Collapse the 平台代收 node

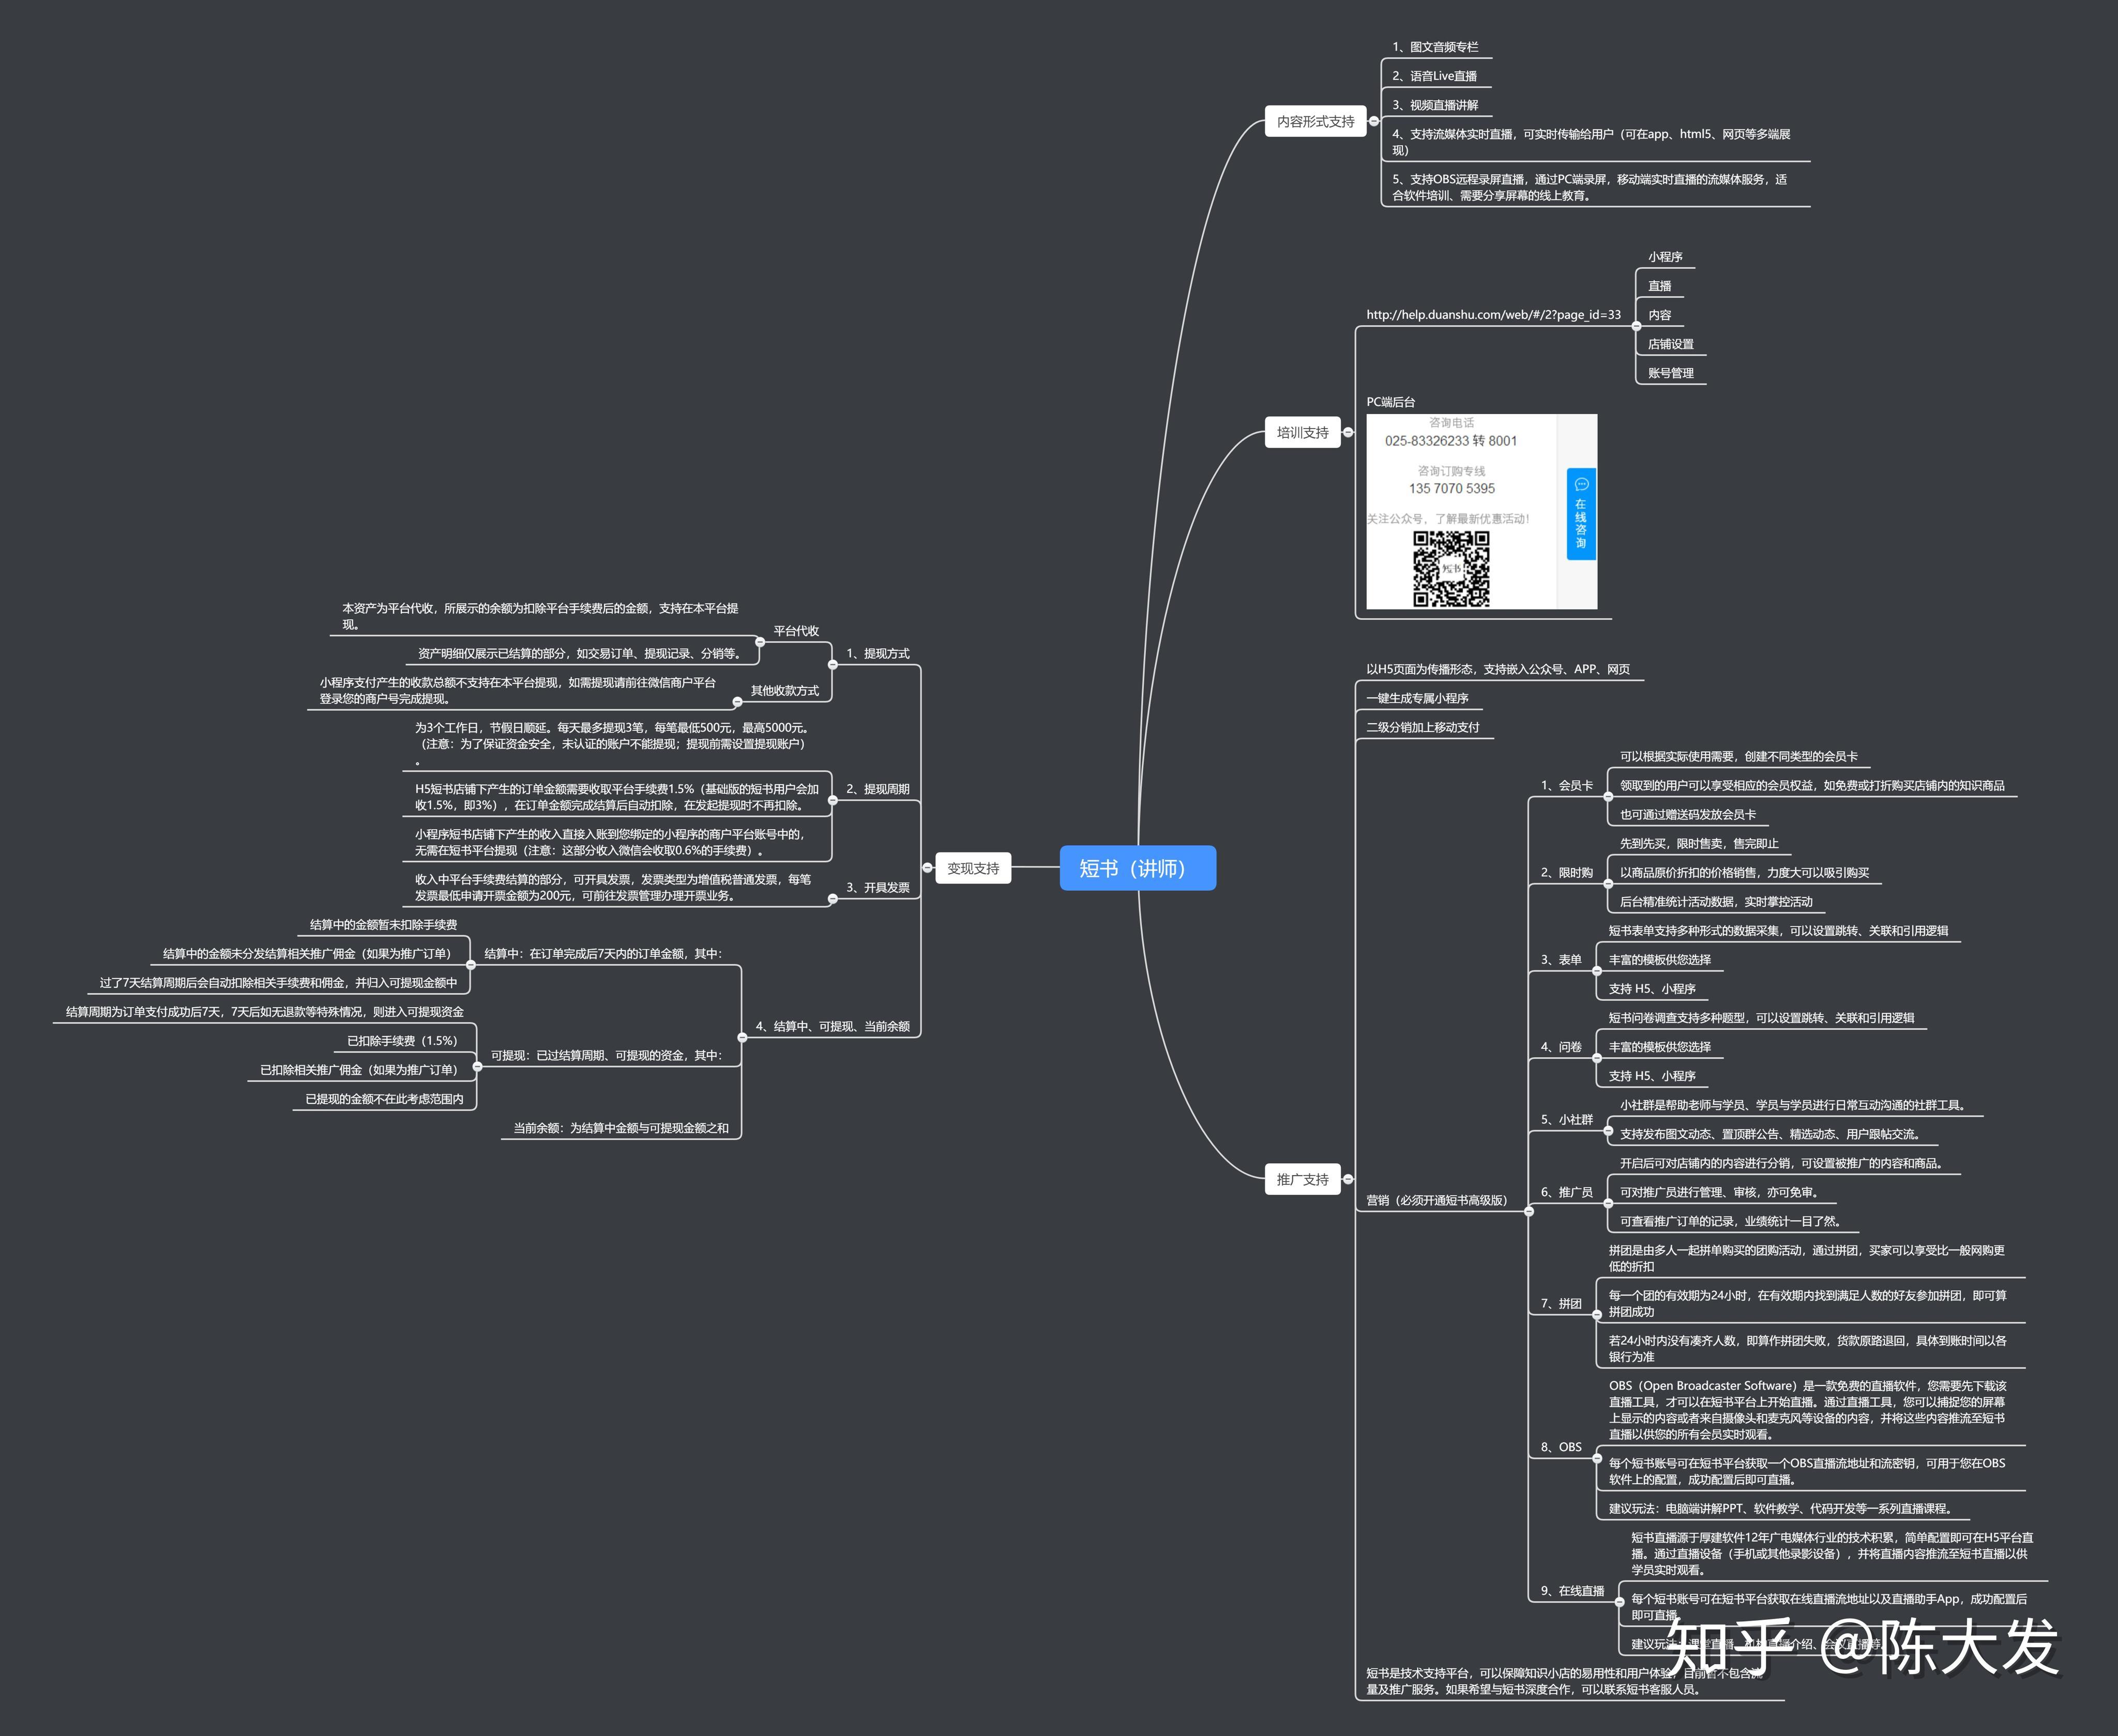[x=760, y=642]
